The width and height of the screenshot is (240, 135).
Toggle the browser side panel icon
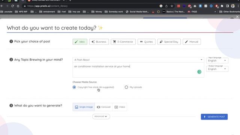coord(227,6)
